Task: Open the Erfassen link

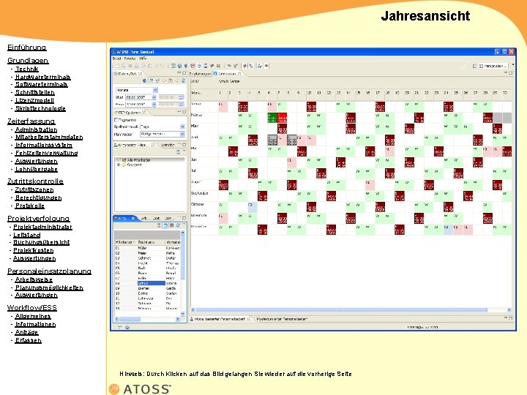Action: 29,340
